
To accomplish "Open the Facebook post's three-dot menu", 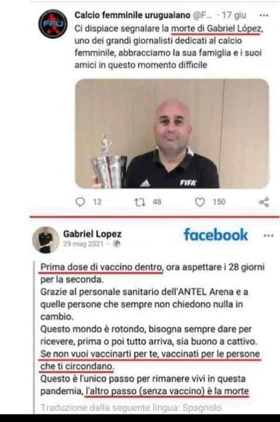I will (x=269, y=236).
